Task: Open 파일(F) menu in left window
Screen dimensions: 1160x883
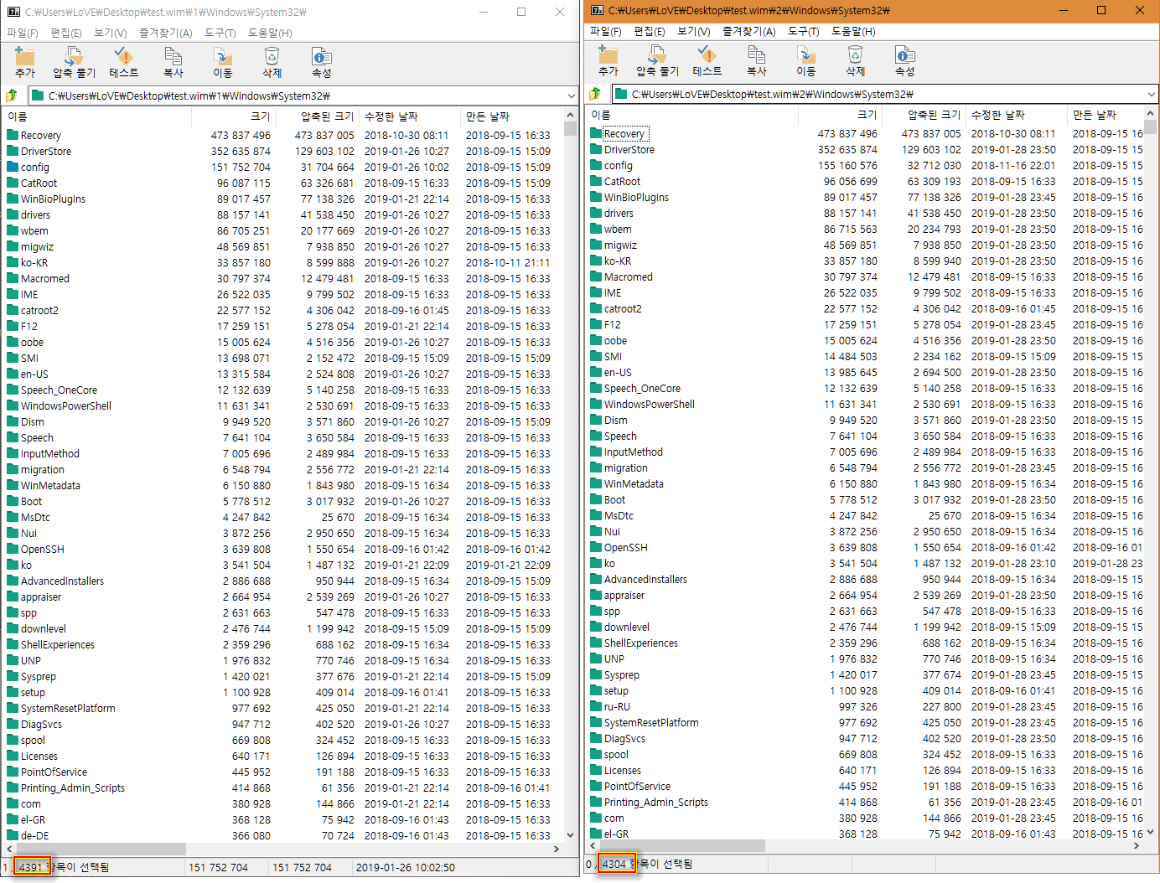Action: [x=23, y=33]
